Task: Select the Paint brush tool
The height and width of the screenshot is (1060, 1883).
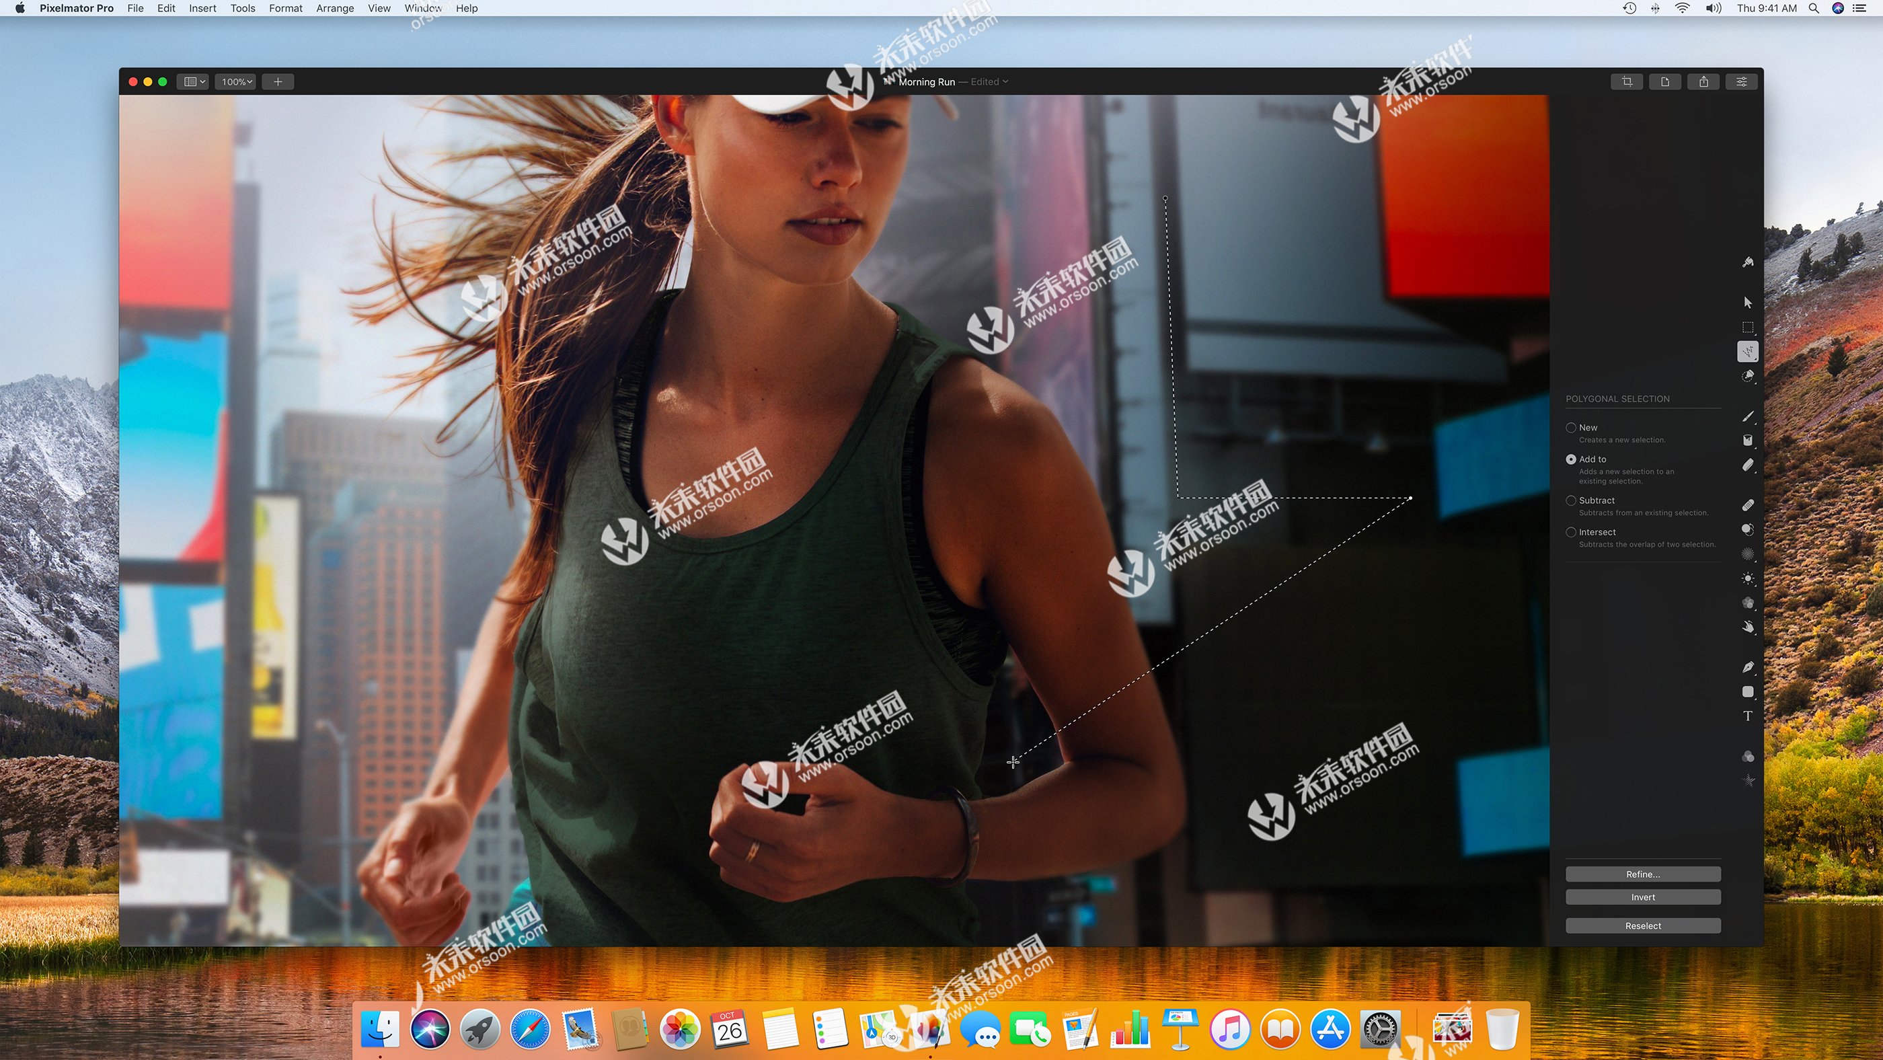Action: click(1747, 416)
